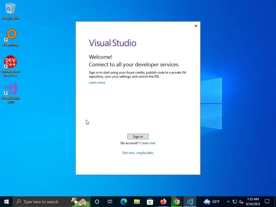Open Task View in the taskbar
The image size is (276, 207).
pyautogui.click(x=110, y=202)
